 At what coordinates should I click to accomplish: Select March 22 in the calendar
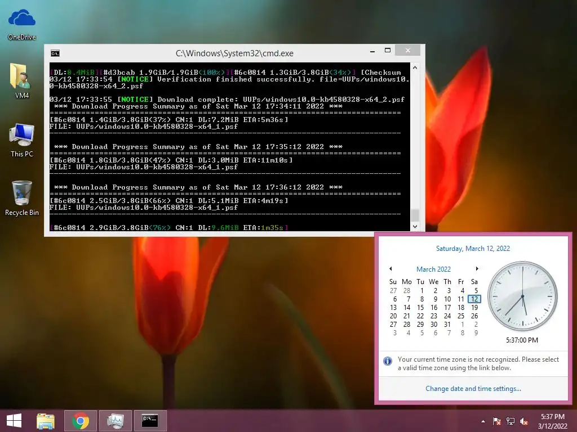(x=420, y=316)
